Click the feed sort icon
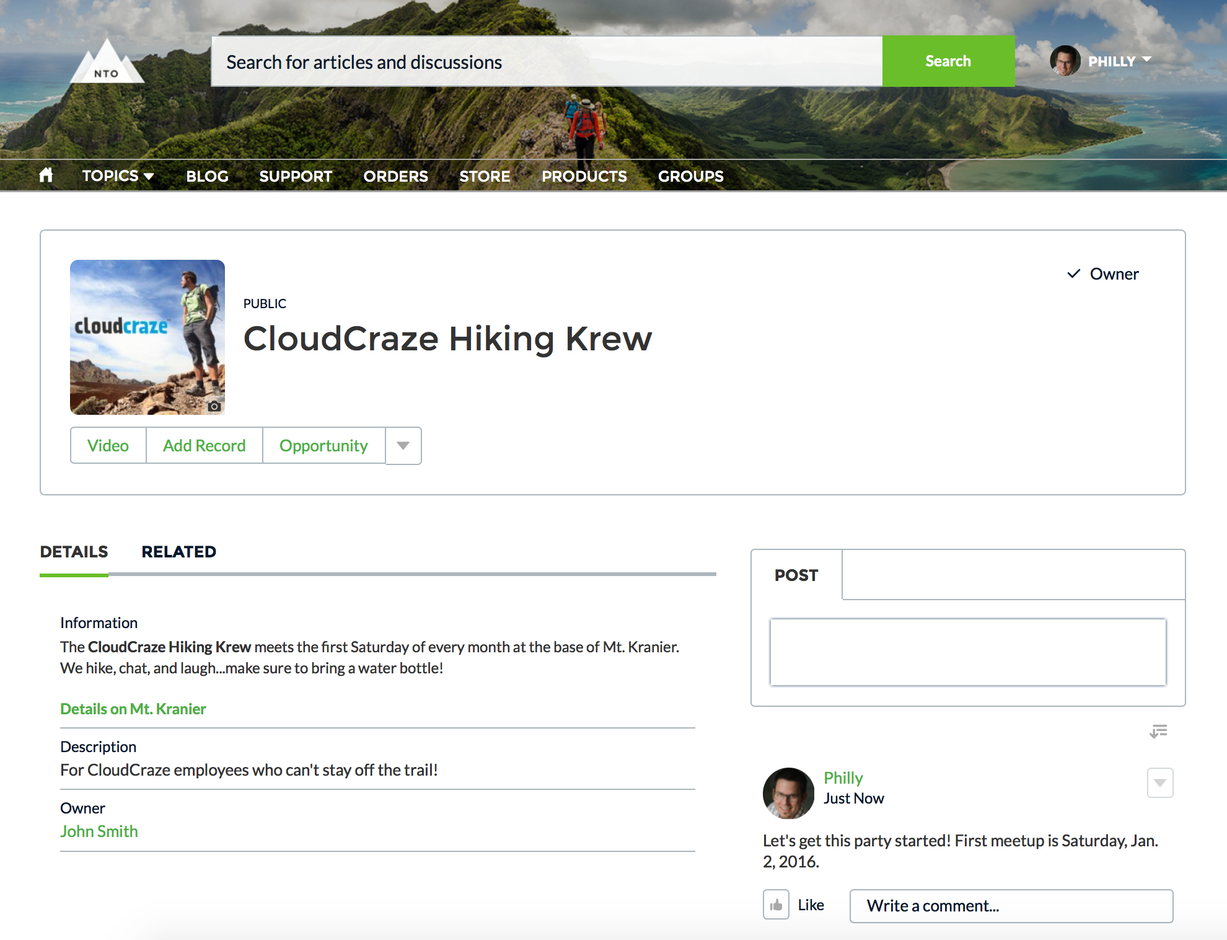This screenshot has height=940, width=1227. coord(1158,731)
